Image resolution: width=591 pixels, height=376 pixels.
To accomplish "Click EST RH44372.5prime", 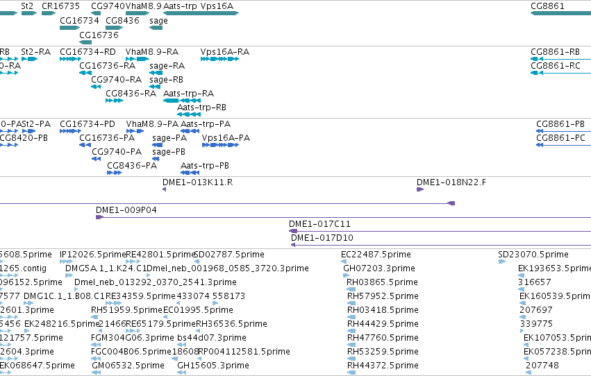I will pos(351,373).
